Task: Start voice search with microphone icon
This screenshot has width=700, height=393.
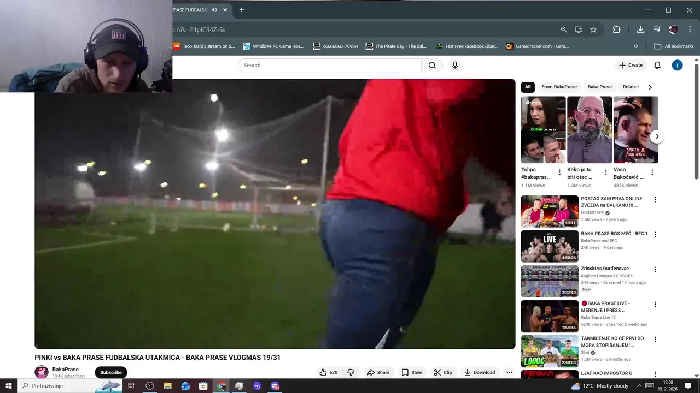Action: [x=454, y=65]
